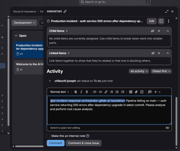Viewport: 180px width, 151px height.
Task: Copy the issue reference link icon
Action: click(x=65, y=11)
